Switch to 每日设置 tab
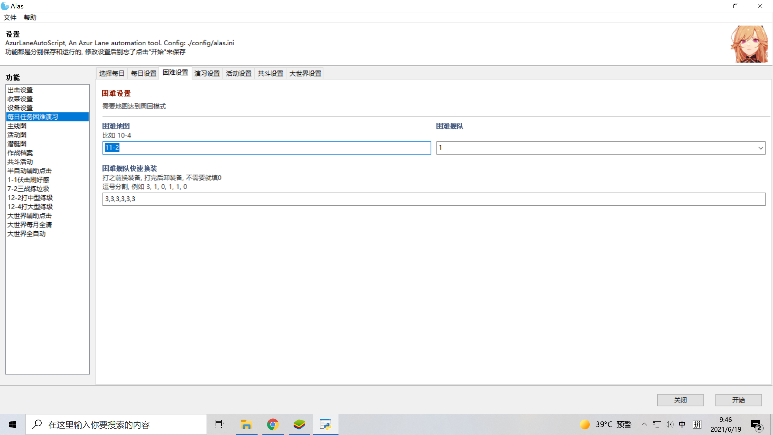Image resolution: width=773 pixels, height=435 pixels. click(143, 73)
